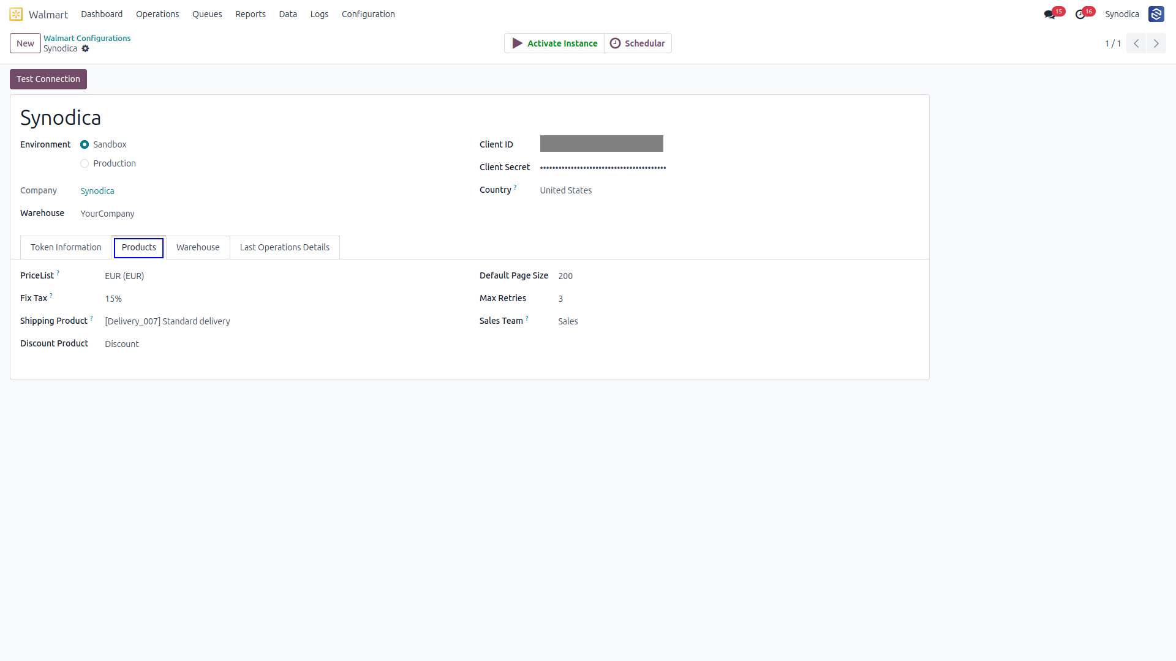Screen dimensions: 1176x661
Task: Open the Configuration menu
Action: pyautogui.click(x=368, y=14)
